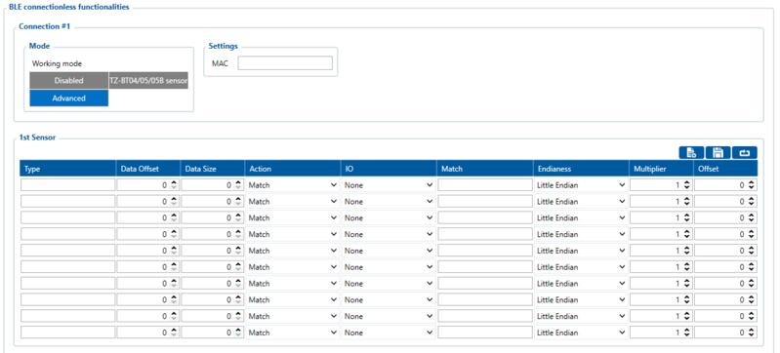Open the IO dropdown in the eighth row
This screenshot has height=353, width=780.
click(389, 299)
